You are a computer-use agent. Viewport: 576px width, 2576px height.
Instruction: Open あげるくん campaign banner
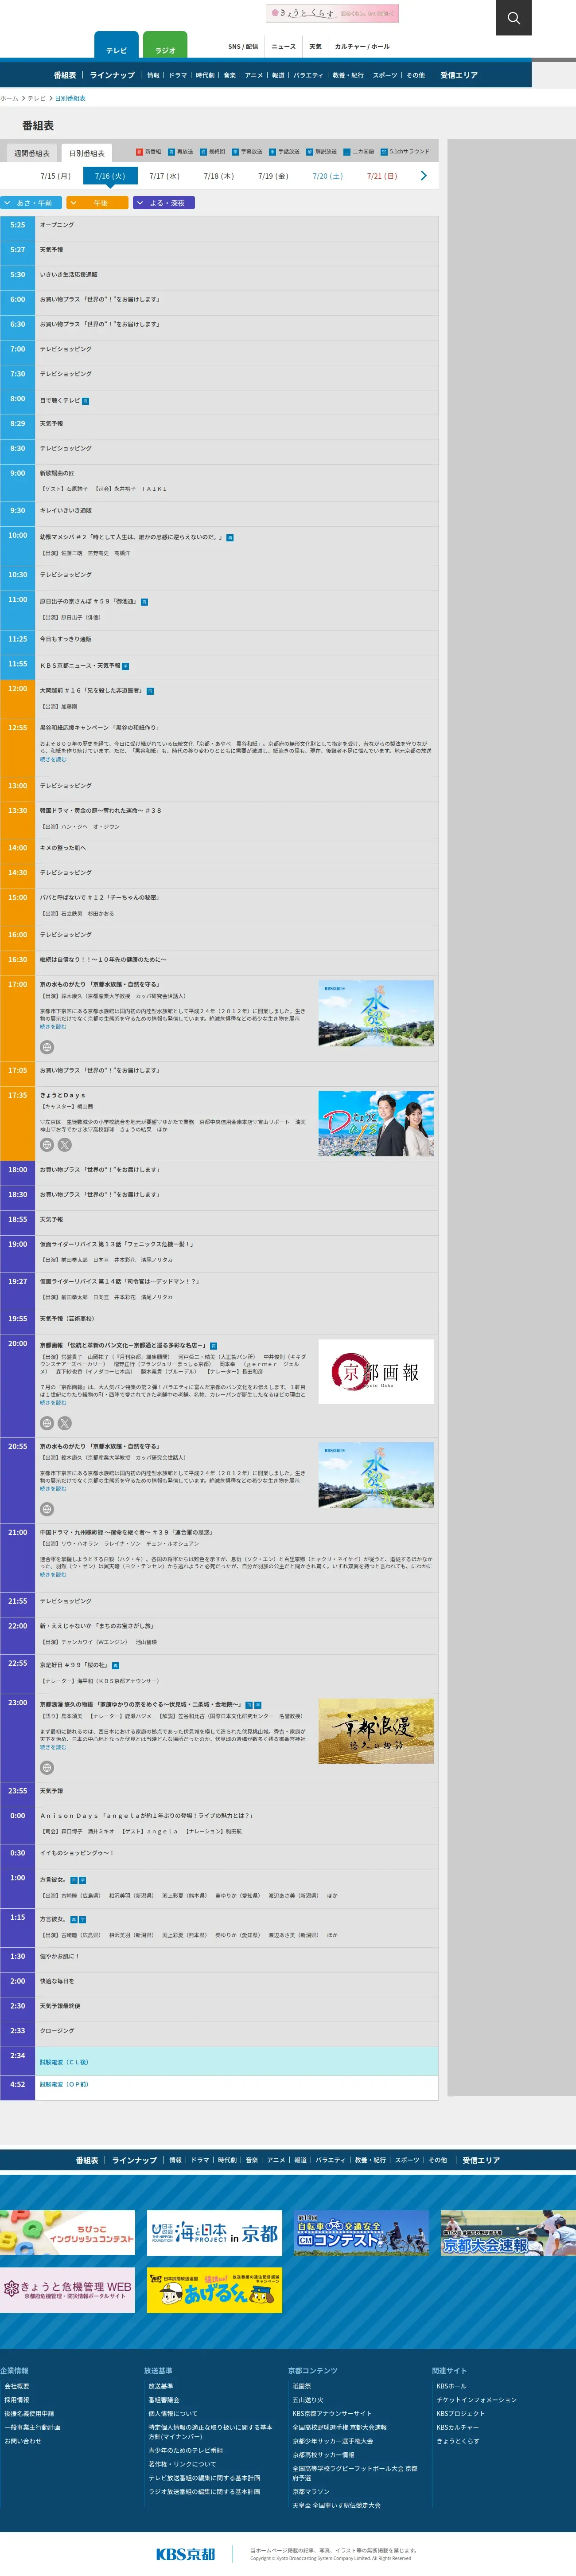click(x=214, y=2290)
